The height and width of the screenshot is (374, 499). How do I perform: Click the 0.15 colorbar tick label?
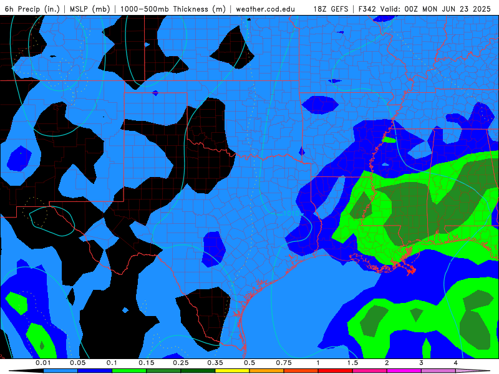point(147,363)
